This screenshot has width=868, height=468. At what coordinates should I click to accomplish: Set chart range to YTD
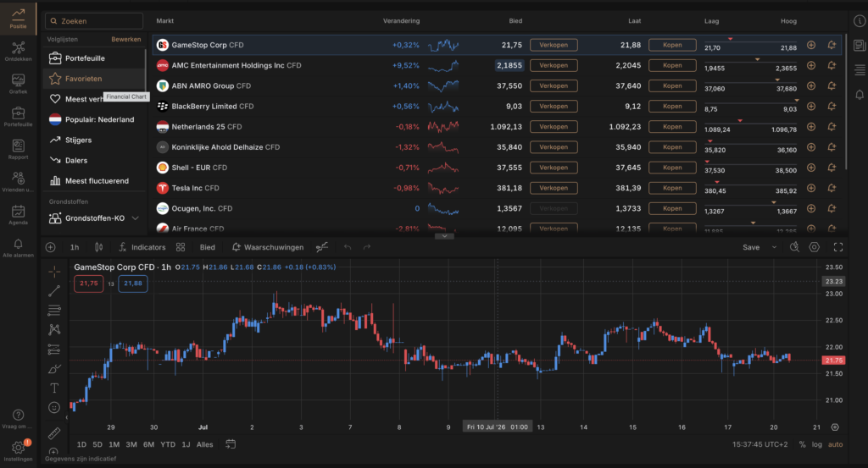[168, 444]
